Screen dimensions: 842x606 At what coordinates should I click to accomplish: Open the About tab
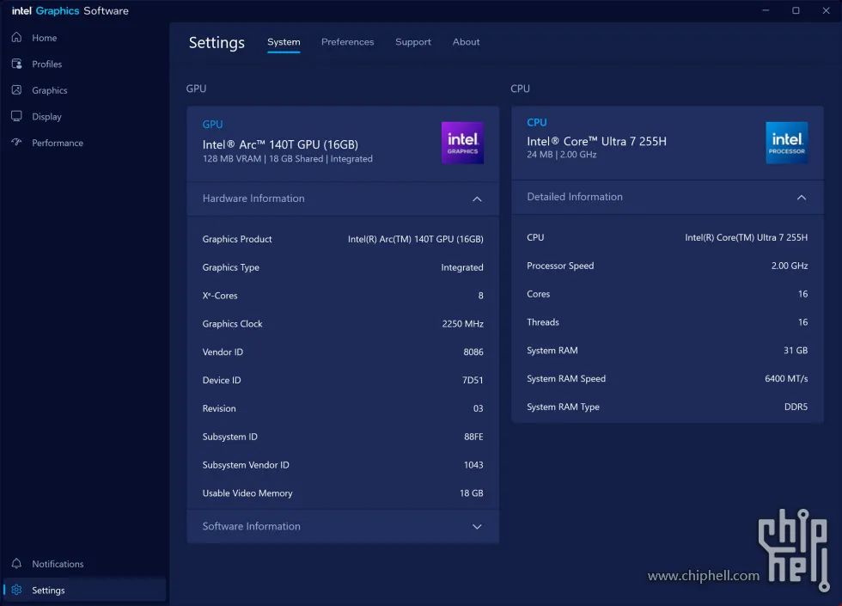pos(466,42)
